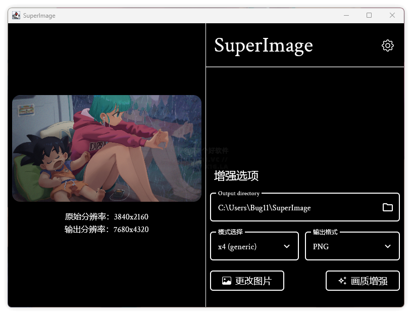Expand the 输出格式 dropdown showing PNG

click(x=352, y=246)
